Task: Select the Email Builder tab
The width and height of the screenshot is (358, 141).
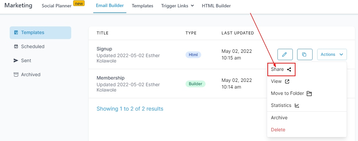Action: click(x=110, y=6)
